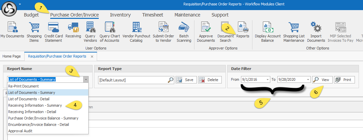This screenshot has height=140, width=363.
Task: Expand the To date picker dropdown
Action: coord(308,80)
